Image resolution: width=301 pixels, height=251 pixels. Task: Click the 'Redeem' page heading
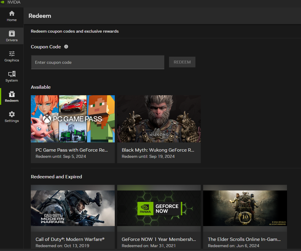point(40,16)
